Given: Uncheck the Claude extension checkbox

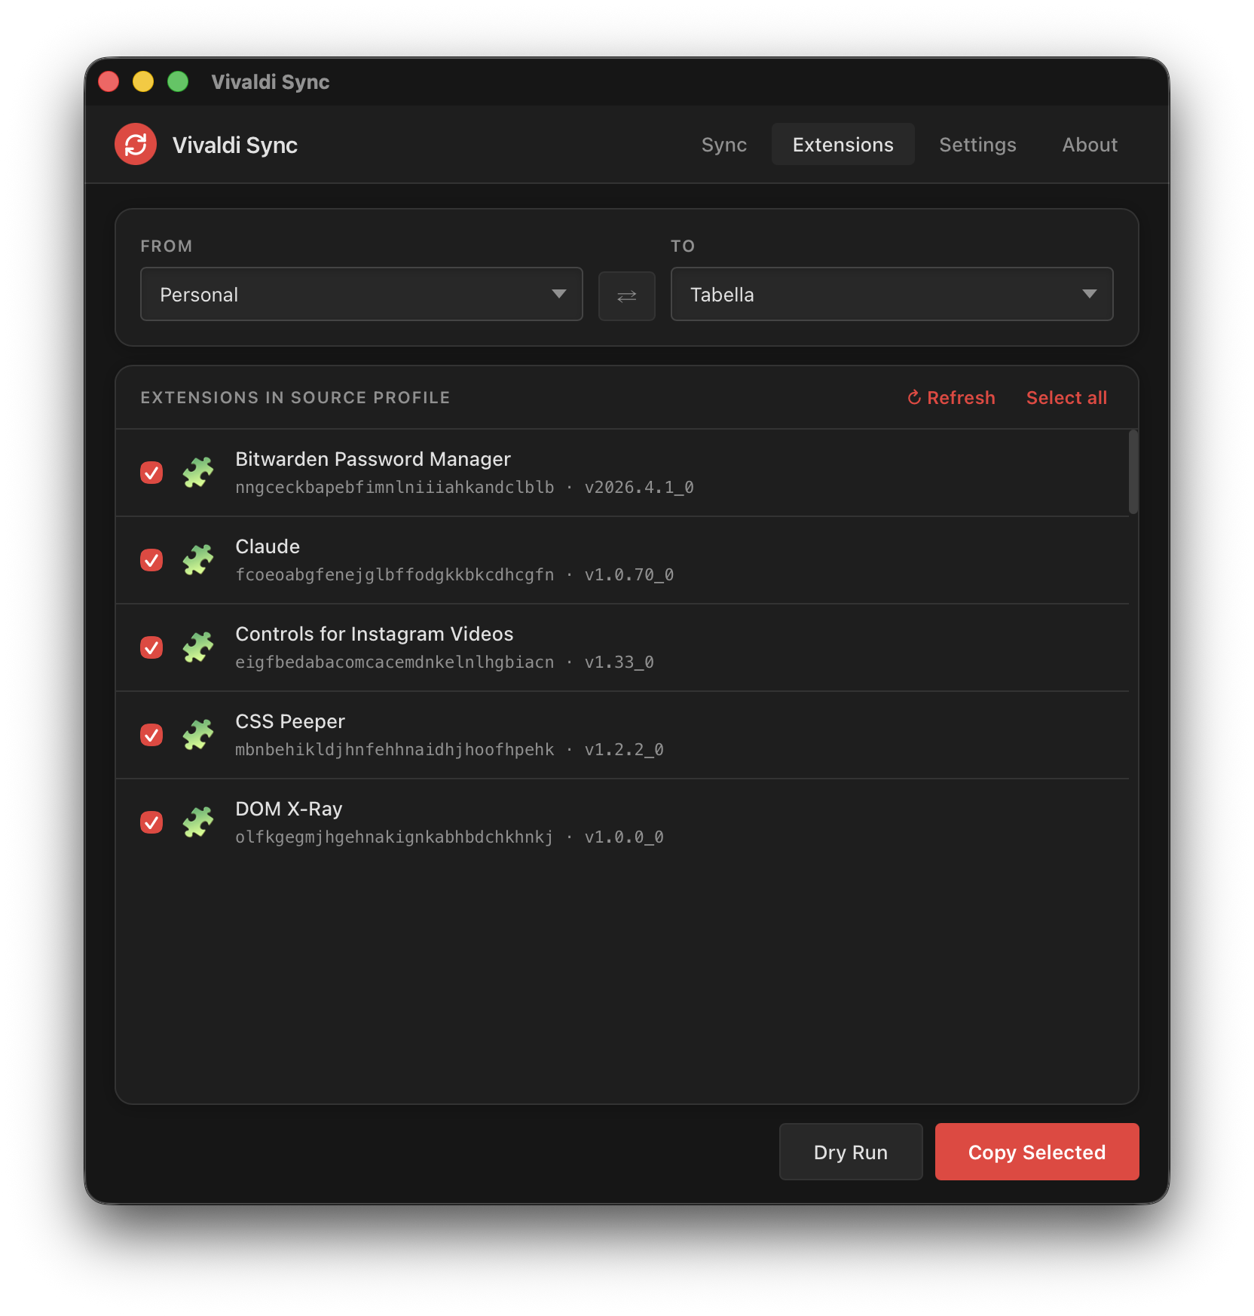Looking at the screenshot, I should pyautogui.click(x=151, y=560).
